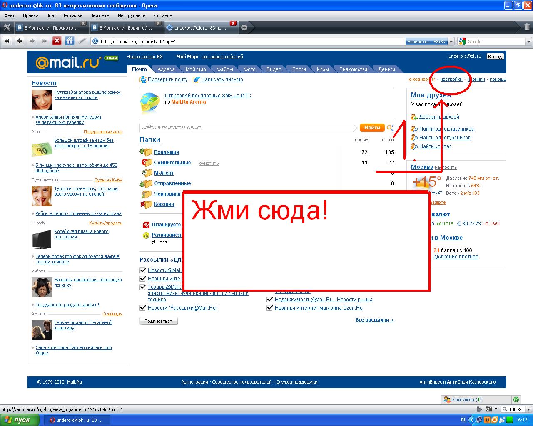Viewport: 533px width, 426px height.
Task: Click the Написать письмо link
Action: [222, 79]
